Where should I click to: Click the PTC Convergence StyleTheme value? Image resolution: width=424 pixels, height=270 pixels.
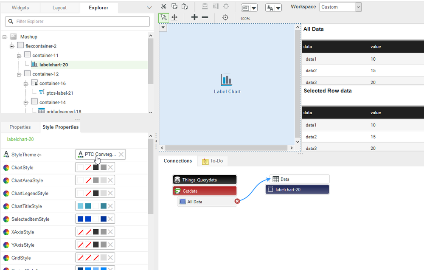pyautogui.click(x=100, y=155)
